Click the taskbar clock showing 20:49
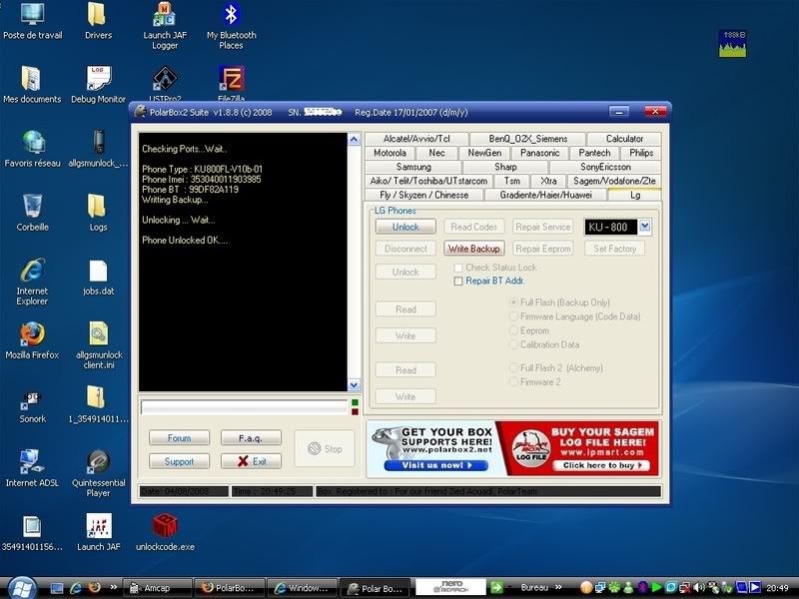Viewport: 799px width, 599px height. (777, 588)
